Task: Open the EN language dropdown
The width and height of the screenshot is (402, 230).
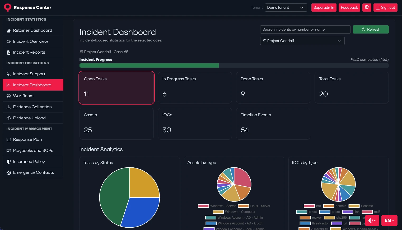Action: click(389, 220)
